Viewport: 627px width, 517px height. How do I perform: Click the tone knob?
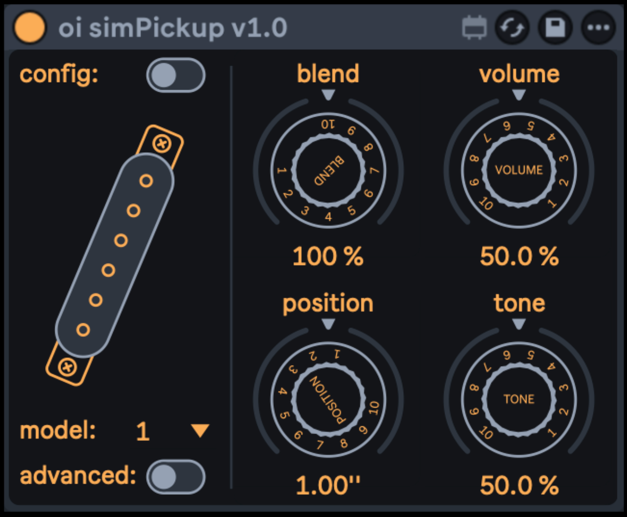click(519, 399)
